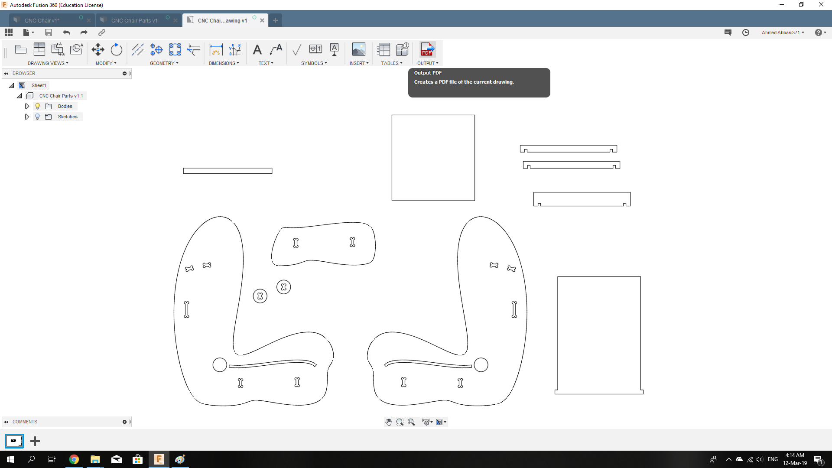This screenshot has height=468, width=832.
Task: Select the Base View tool
Action: click(20, 49)
